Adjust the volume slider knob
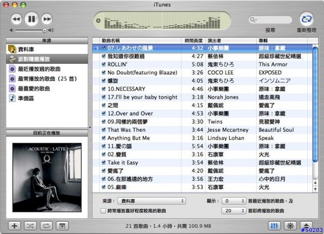324x234 pixels. (x=45, y=30)
